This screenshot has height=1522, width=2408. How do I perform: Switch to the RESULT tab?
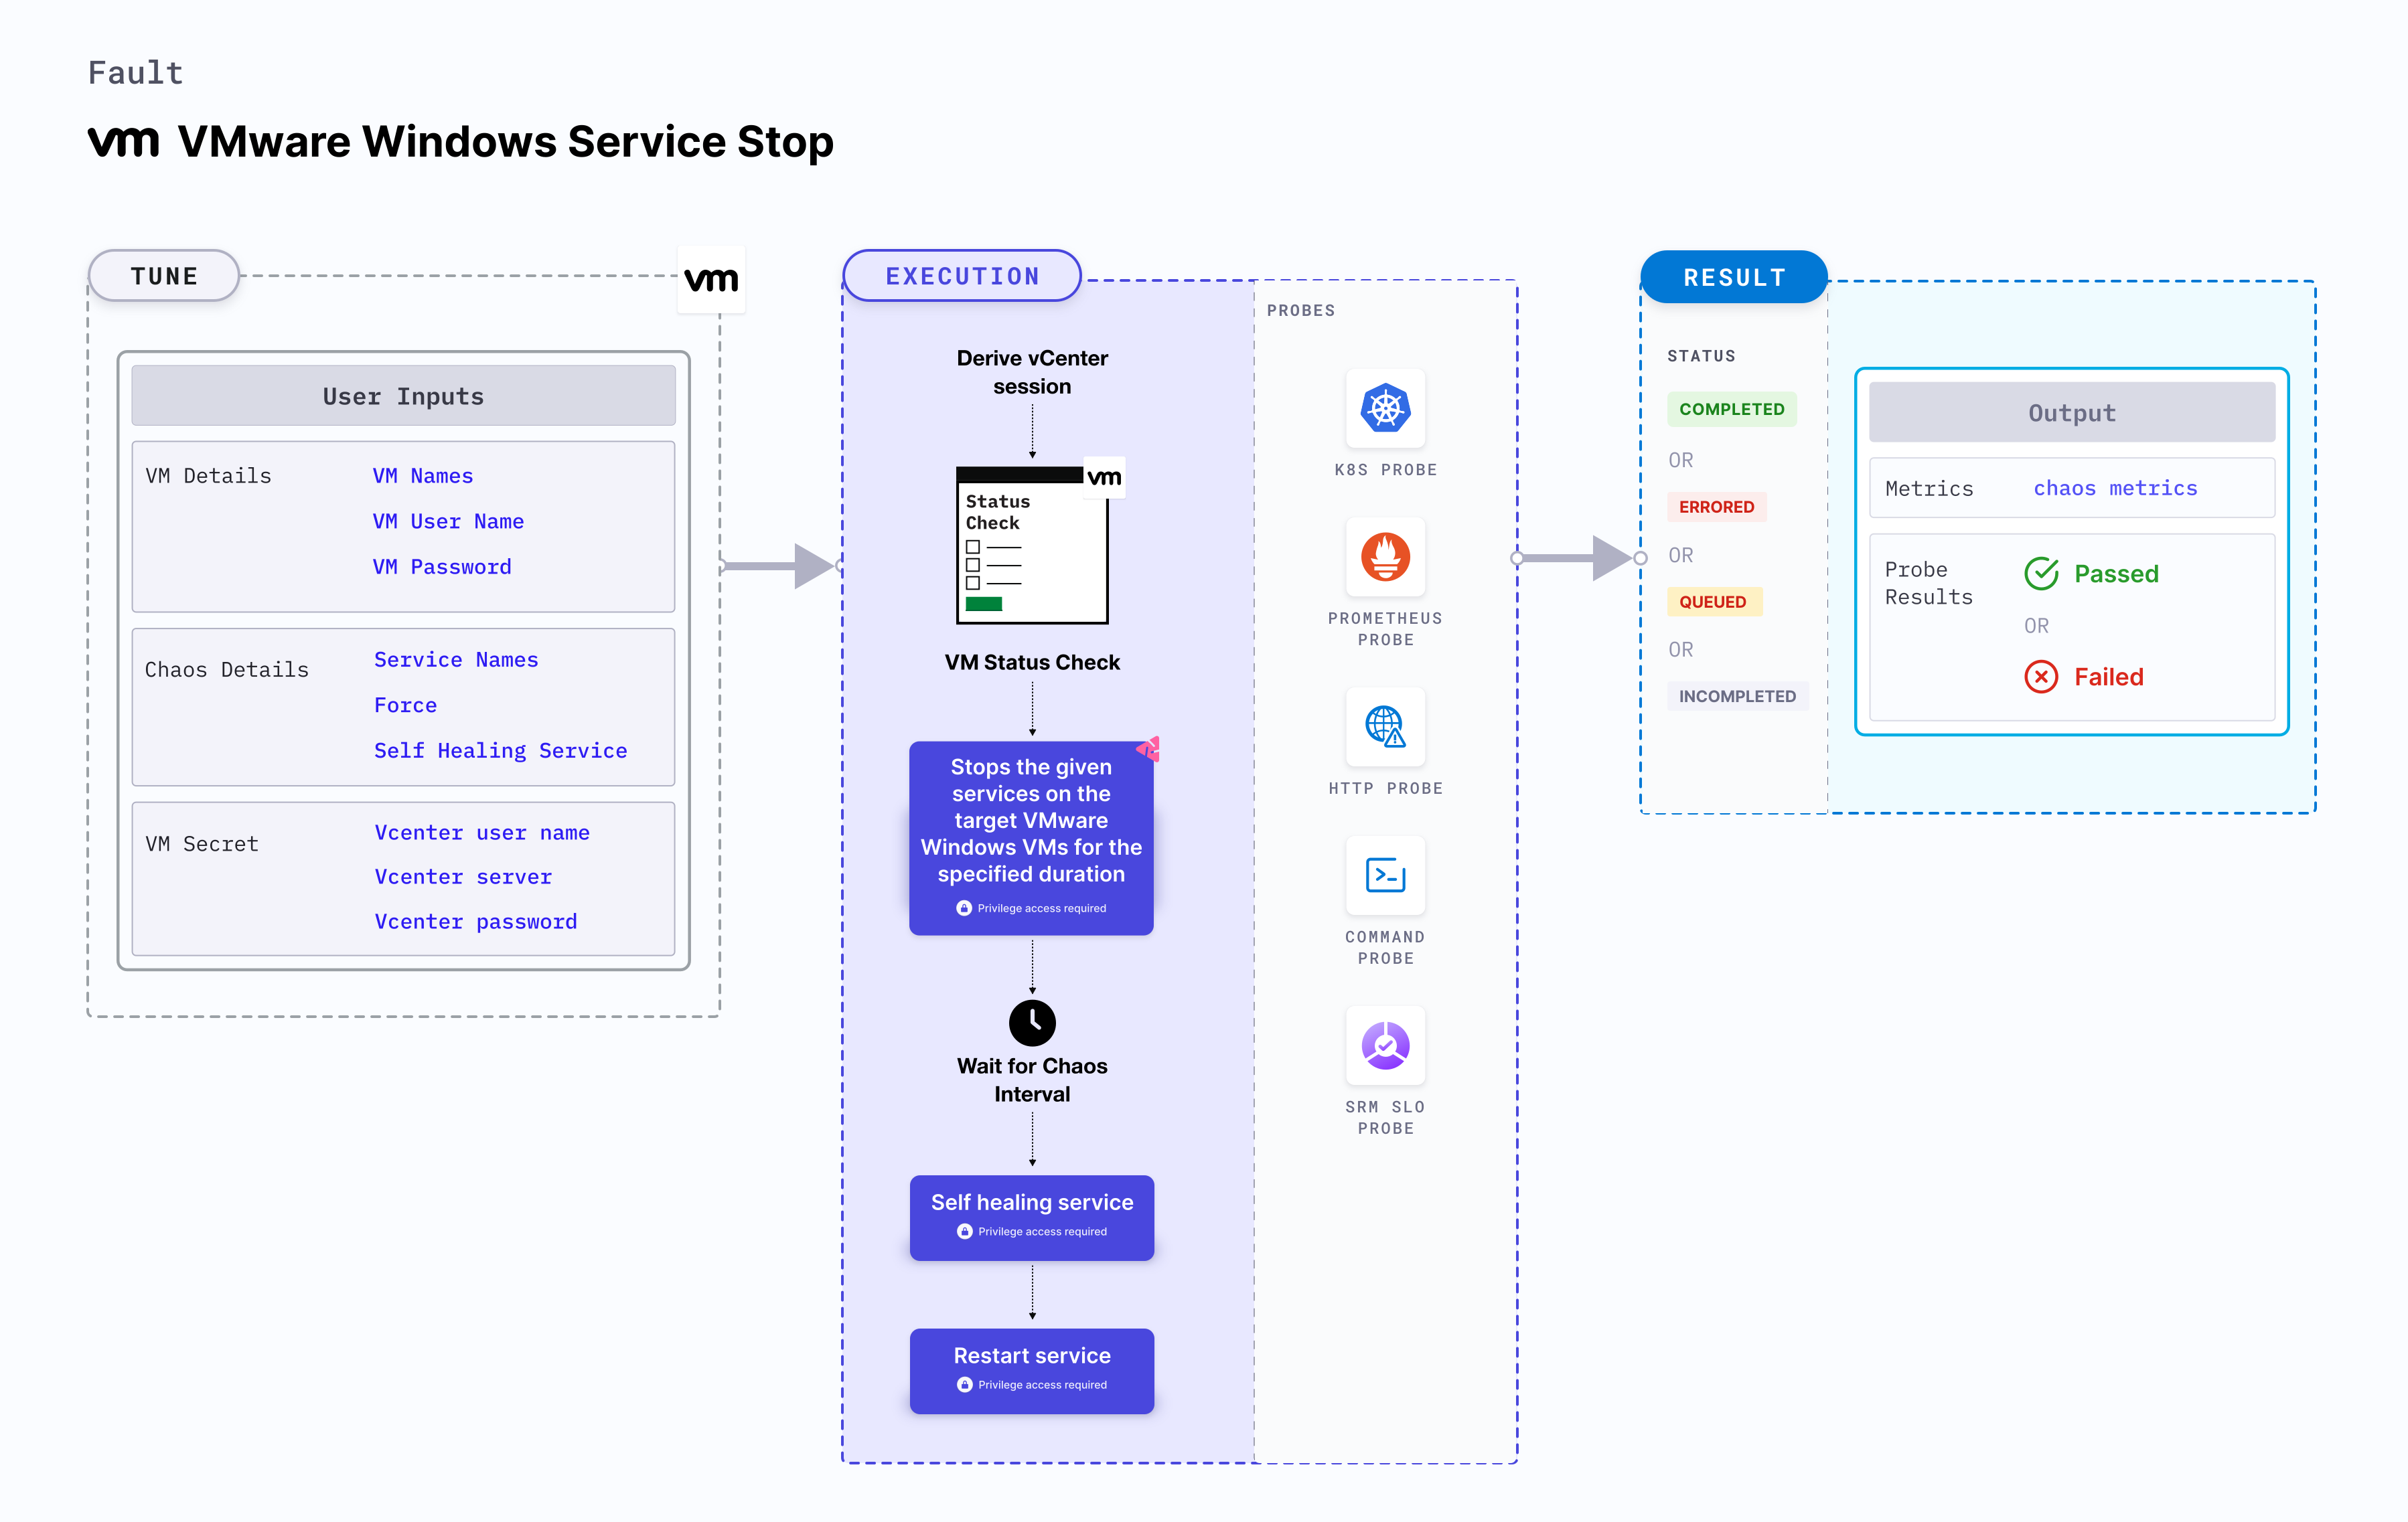(1733, 277)
